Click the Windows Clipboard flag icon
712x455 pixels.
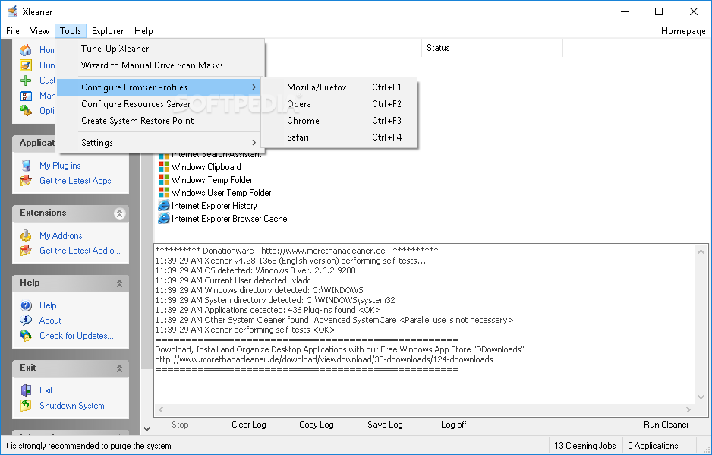point(163,167)
